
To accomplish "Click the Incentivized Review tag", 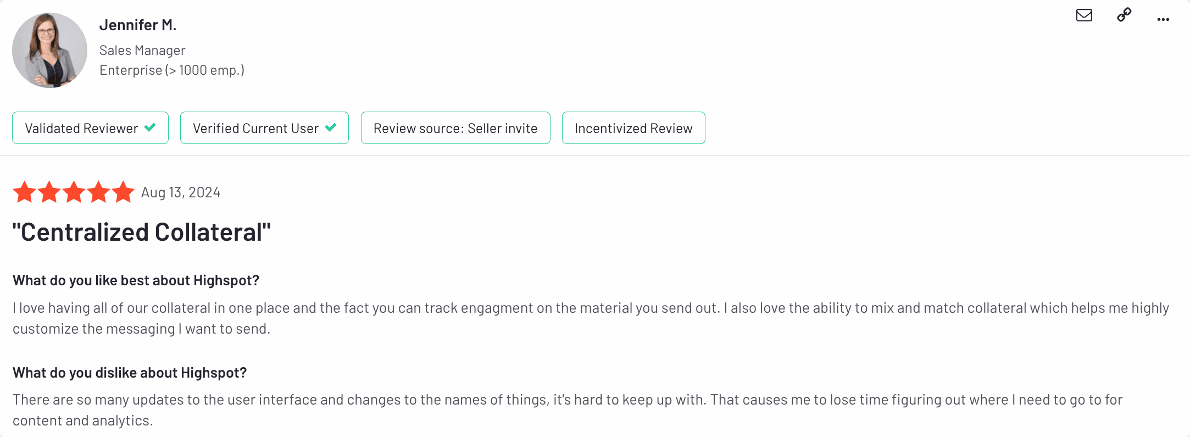I will [x=633, y=128].
